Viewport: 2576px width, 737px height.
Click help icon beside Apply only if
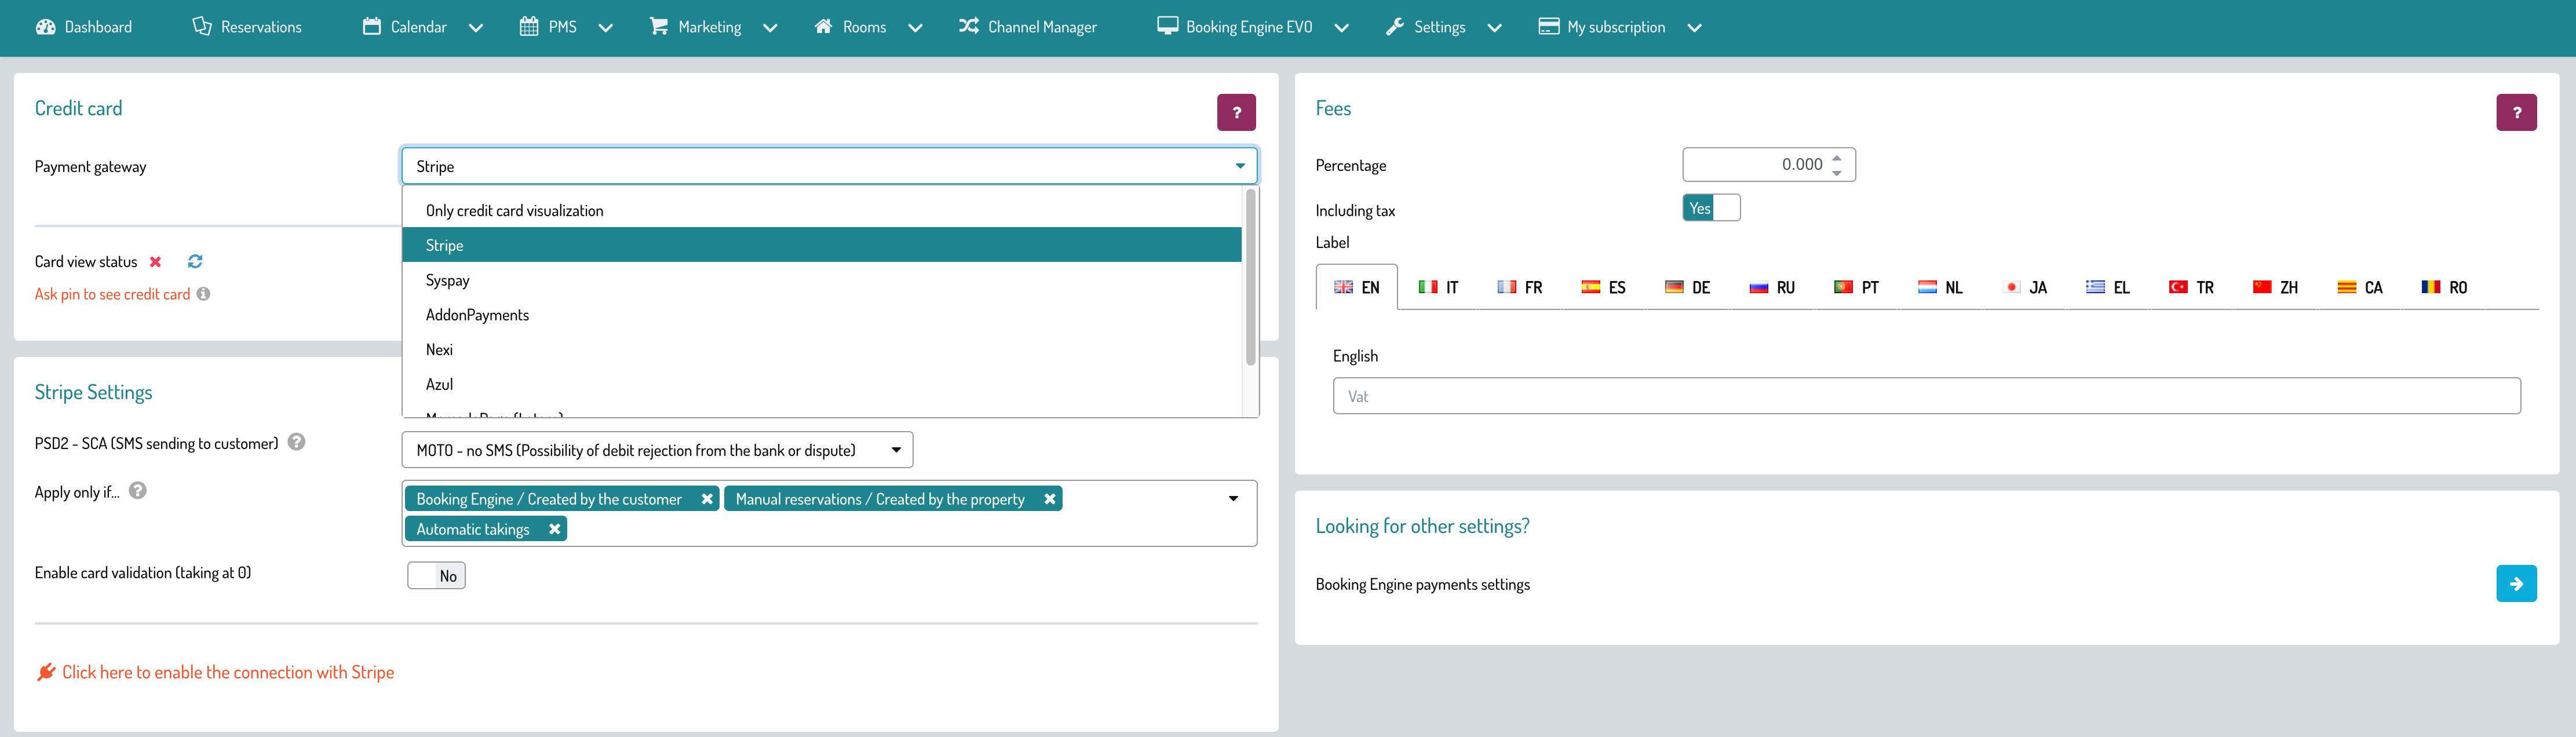[138, 491]
